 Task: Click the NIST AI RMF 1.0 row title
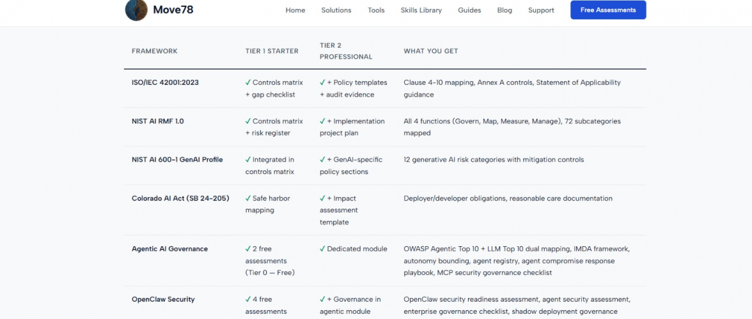tap(158, 121)
